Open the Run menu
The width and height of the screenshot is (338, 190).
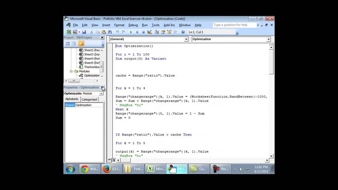tap(145, 25)
